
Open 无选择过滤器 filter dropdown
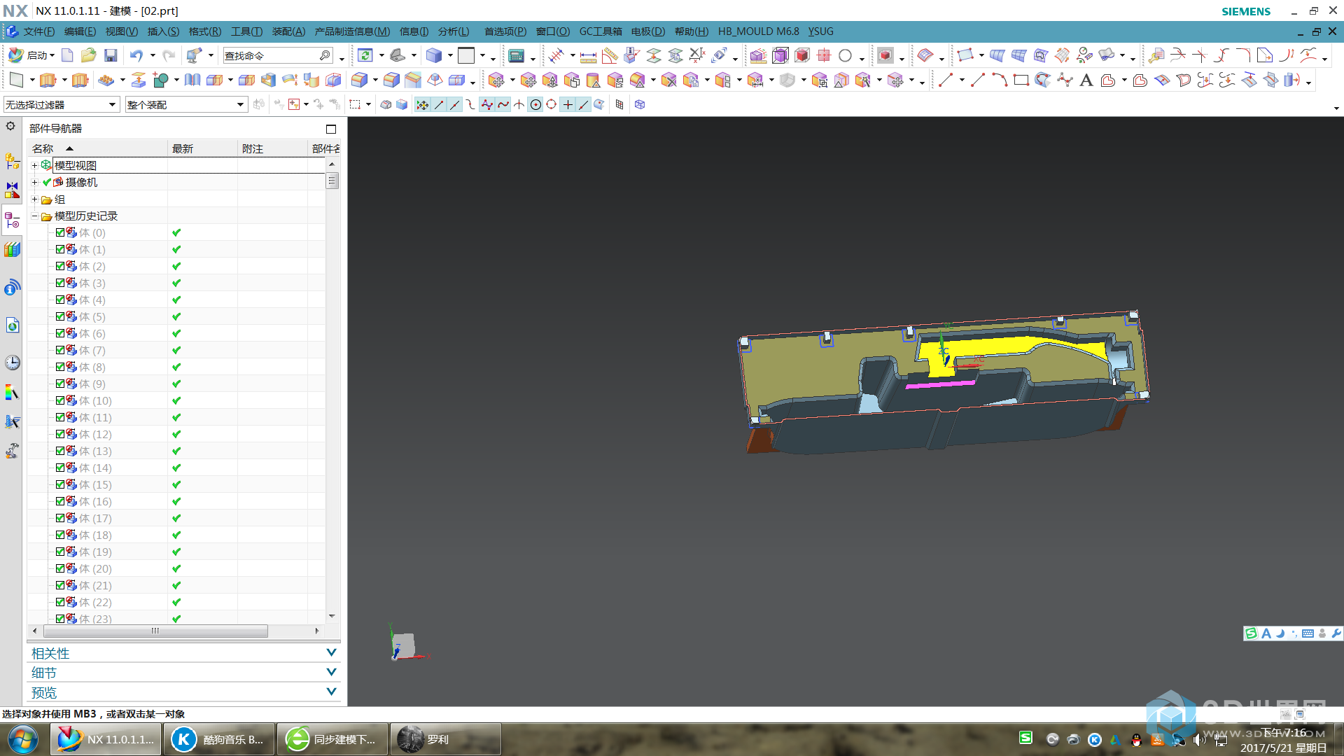click(x=61, y=105)
